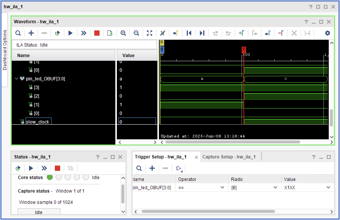The image size is (340, 220).
Task: Toggle auto re-trigger in Status panel toolbar
Action: (18, 168)
